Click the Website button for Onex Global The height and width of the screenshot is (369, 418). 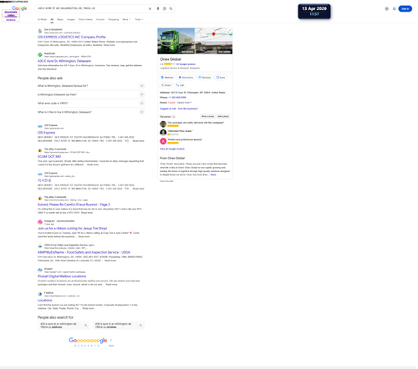[x=167, y=78]
